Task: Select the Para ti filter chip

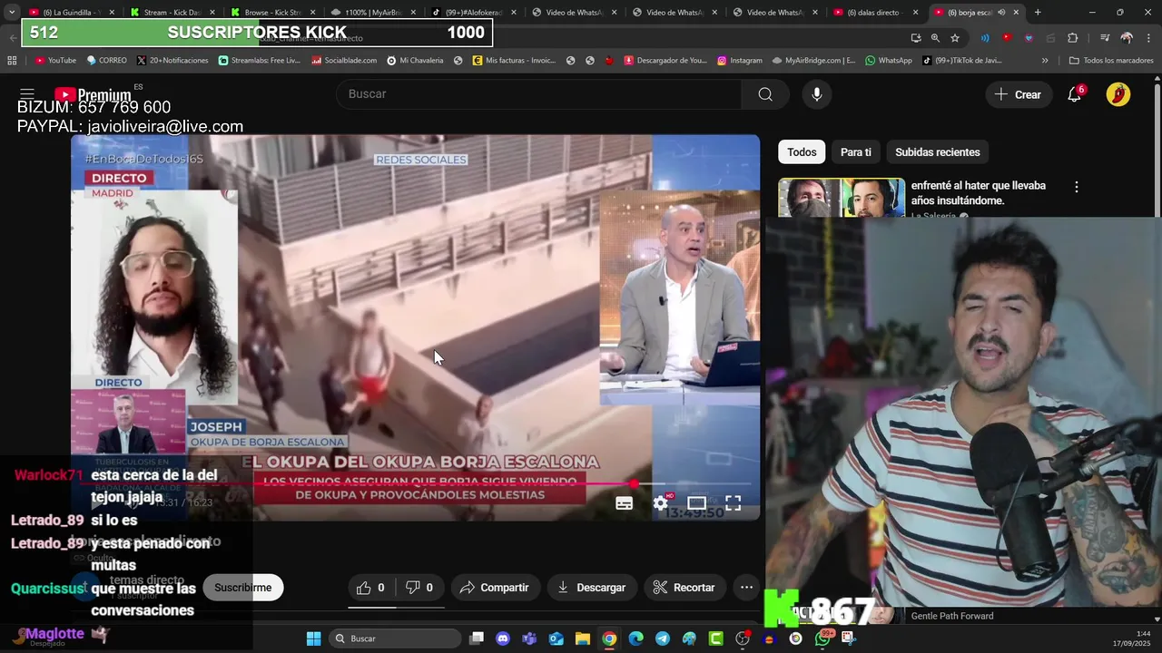Action: (855, 152)
